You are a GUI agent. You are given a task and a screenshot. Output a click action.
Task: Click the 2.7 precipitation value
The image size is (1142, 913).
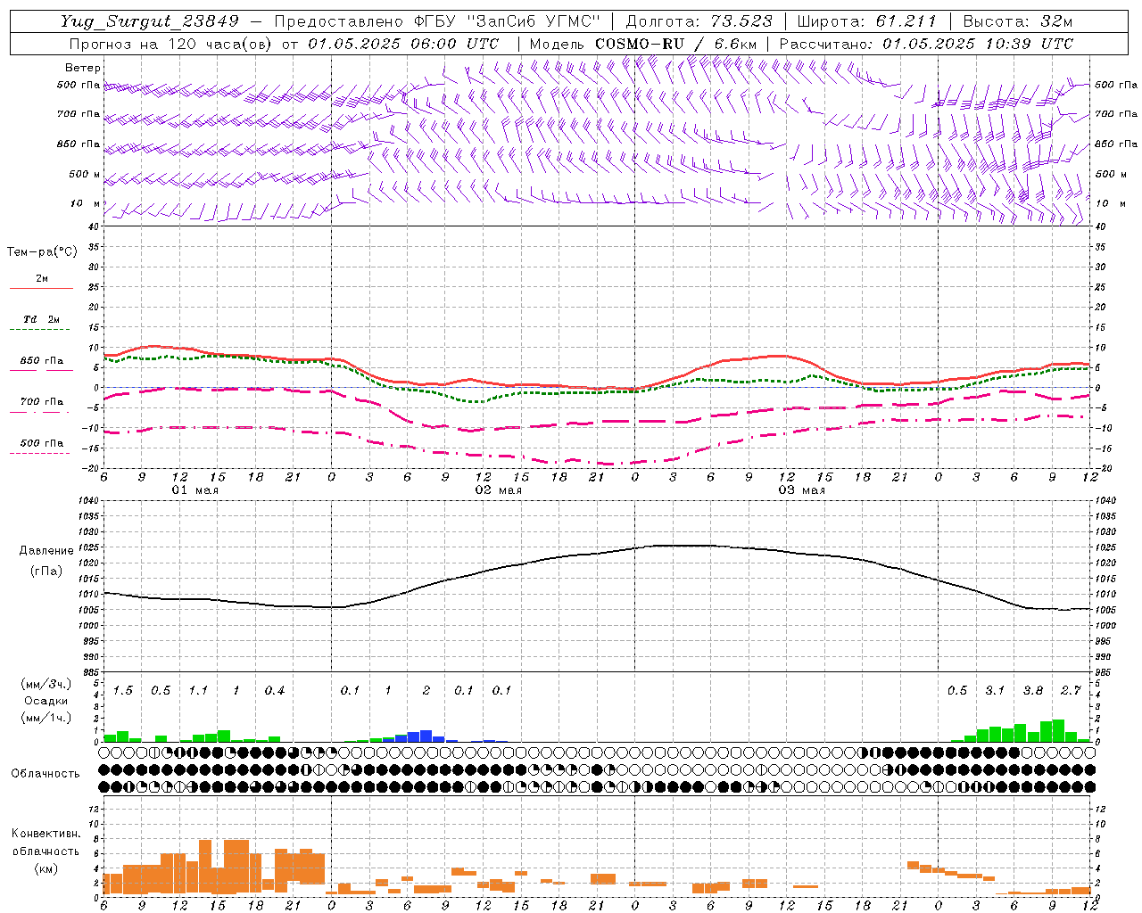pos(1071,691)
